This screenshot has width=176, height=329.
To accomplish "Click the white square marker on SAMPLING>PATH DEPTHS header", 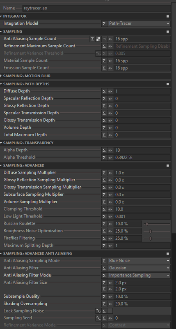I will tap(168, 84).
